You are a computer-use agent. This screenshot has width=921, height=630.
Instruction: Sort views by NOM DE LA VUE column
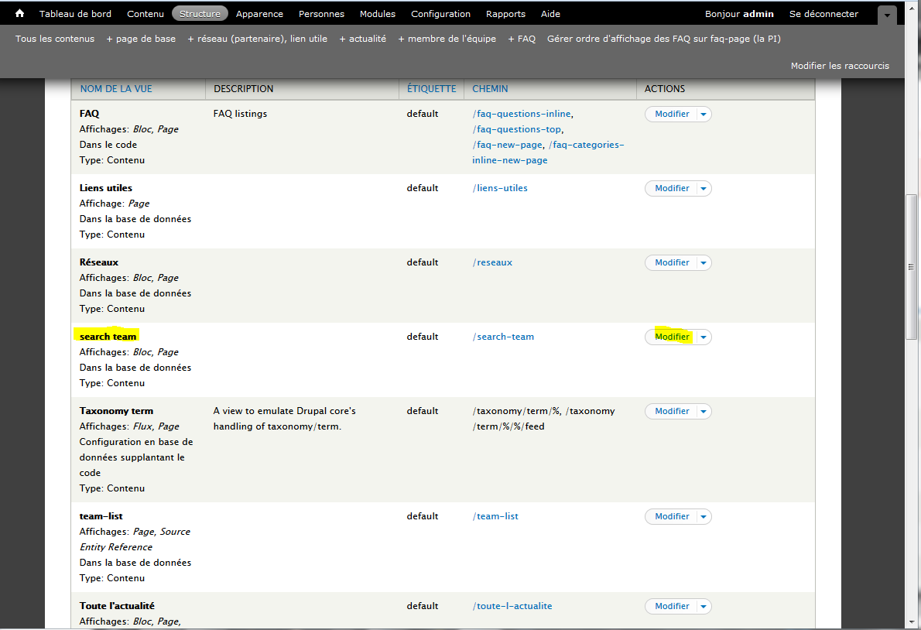(116, 89)
